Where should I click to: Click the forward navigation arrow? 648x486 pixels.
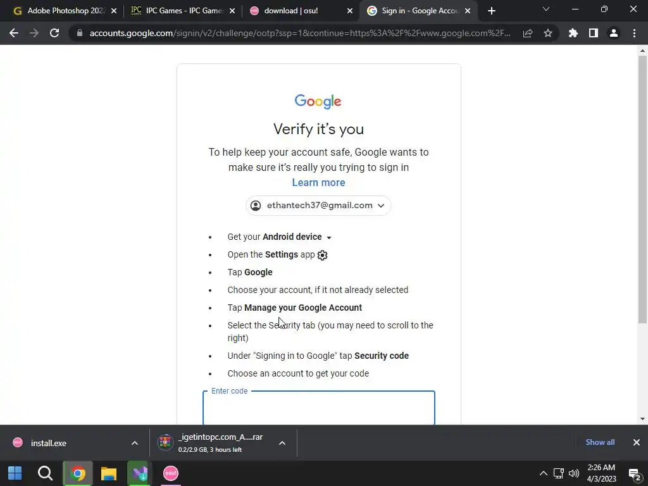[x=34, y=33]
